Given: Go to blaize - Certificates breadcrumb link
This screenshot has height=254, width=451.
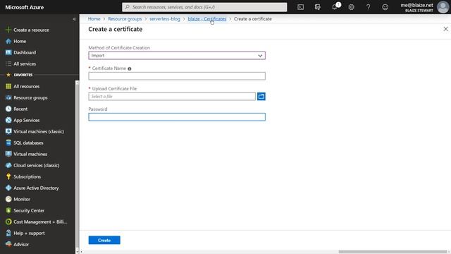Looking at the screenshot, I should (207, 19).
